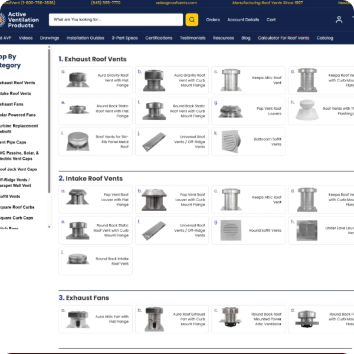This screenshot has height=354, width=354.
Task: Click the yellow search magnifier button
Action: tap(192, 19)
